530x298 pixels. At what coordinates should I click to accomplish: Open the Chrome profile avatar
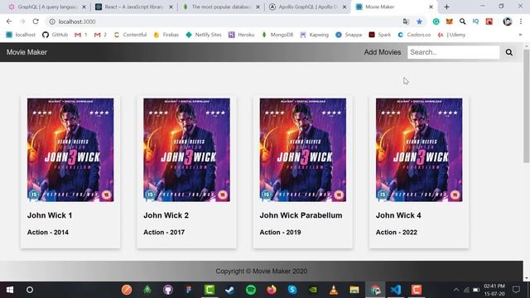click(x=508, y=22)
